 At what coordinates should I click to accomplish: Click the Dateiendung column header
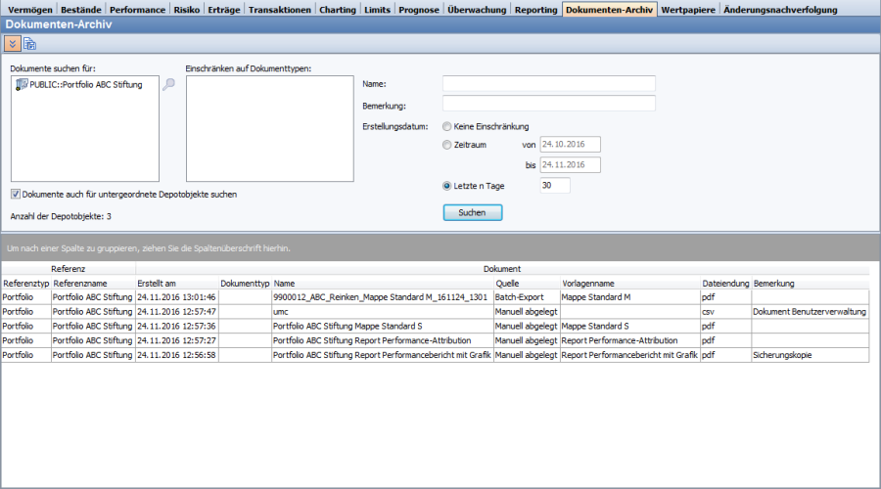click(x=724, y=283)
